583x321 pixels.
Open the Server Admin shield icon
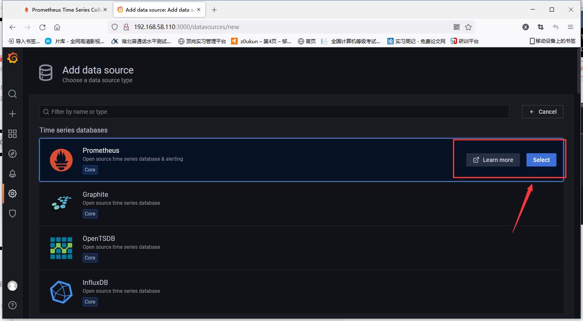12,213
